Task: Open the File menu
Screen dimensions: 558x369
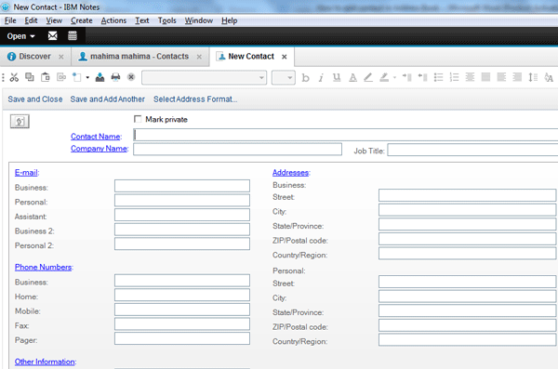Action: coord(10,20)
